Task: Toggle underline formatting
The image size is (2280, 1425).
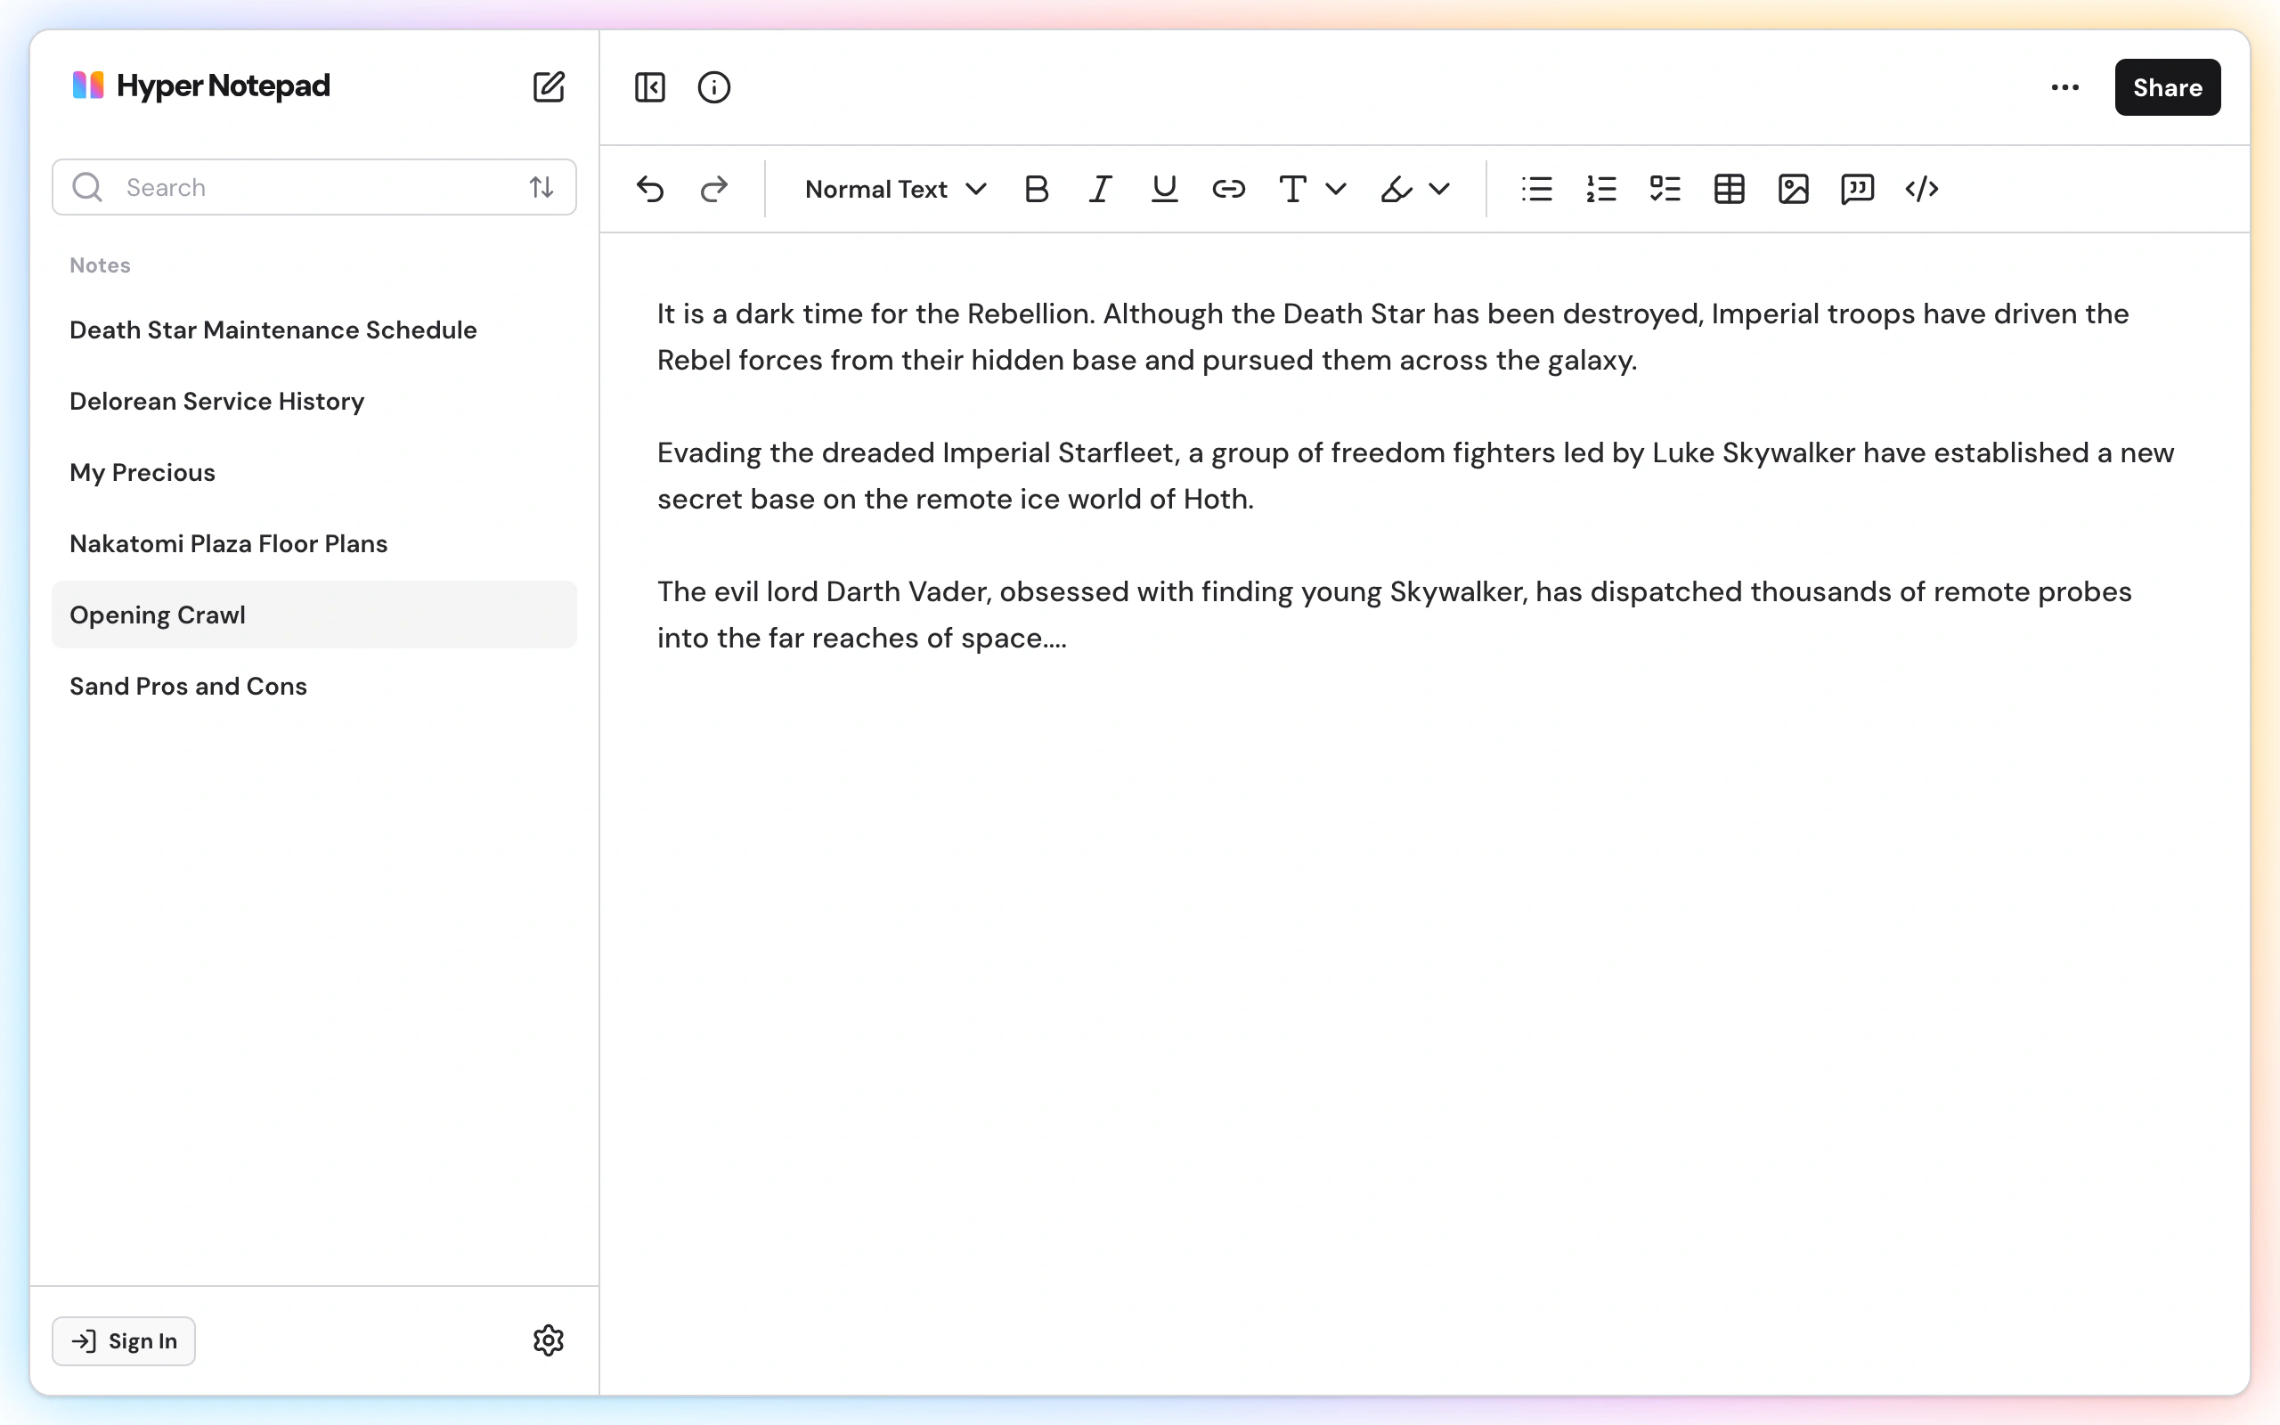Action: 1165,189
